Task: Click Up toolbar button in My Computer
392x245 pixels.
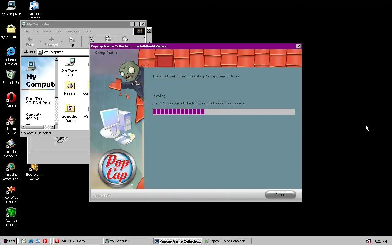Action: (72, 41)
